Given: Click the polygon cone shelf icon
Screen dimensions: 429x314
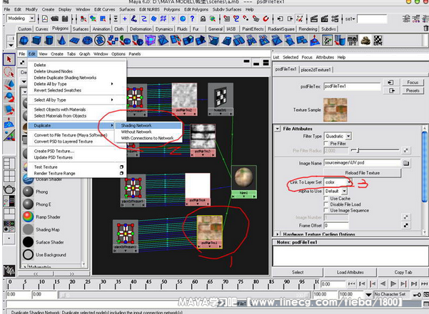Looking at the screenshot, I should (62, 41).
